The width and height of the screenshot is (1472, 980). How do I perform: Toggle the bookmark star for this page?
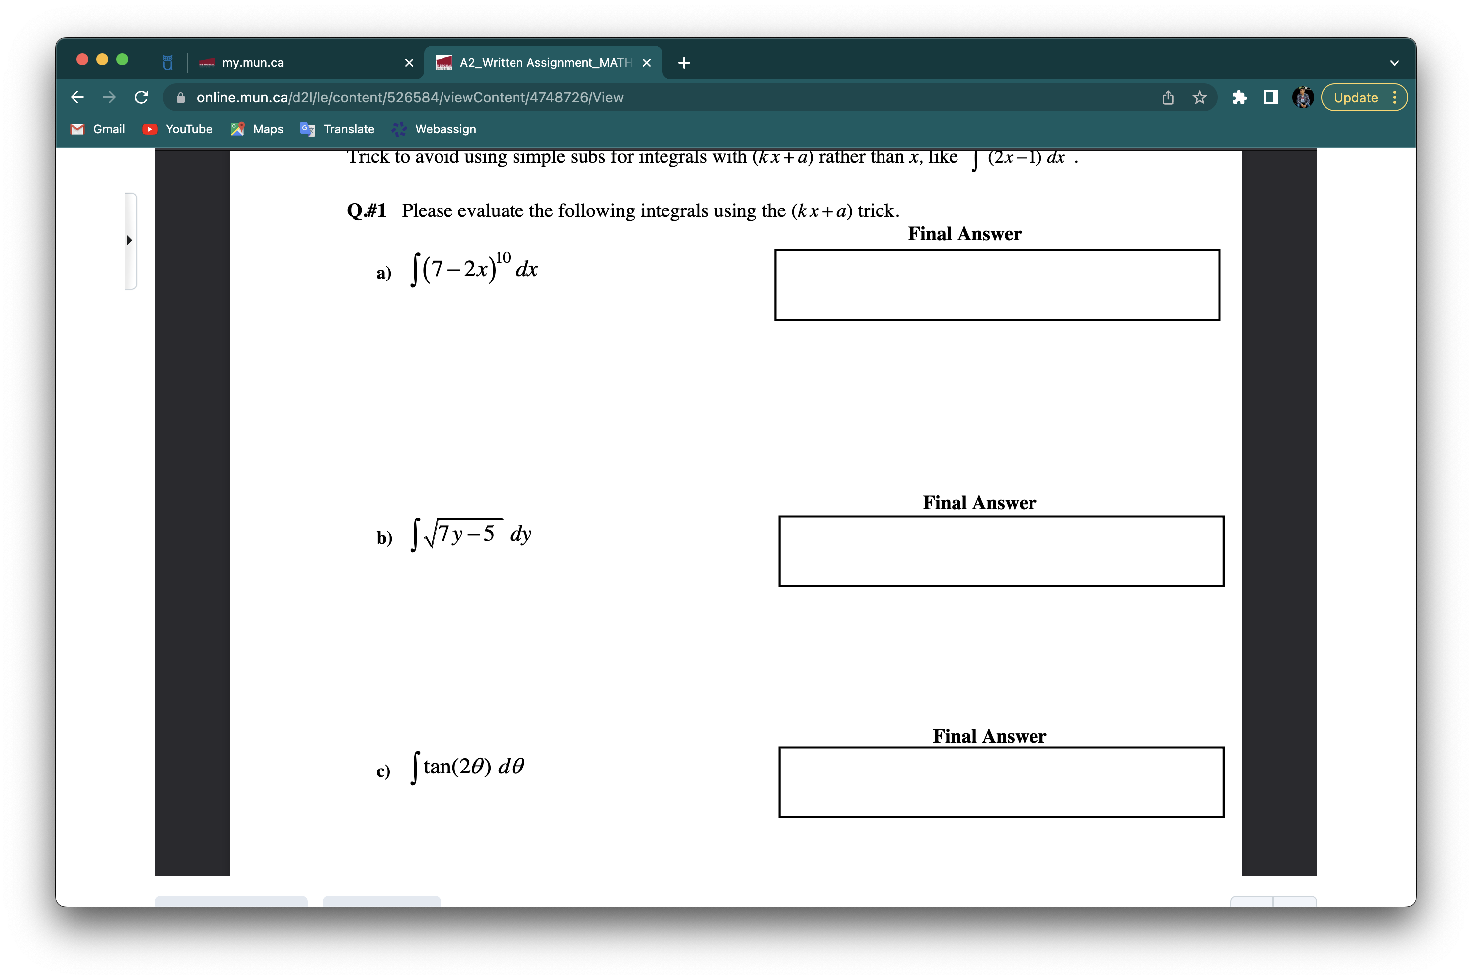point(1198,97)
